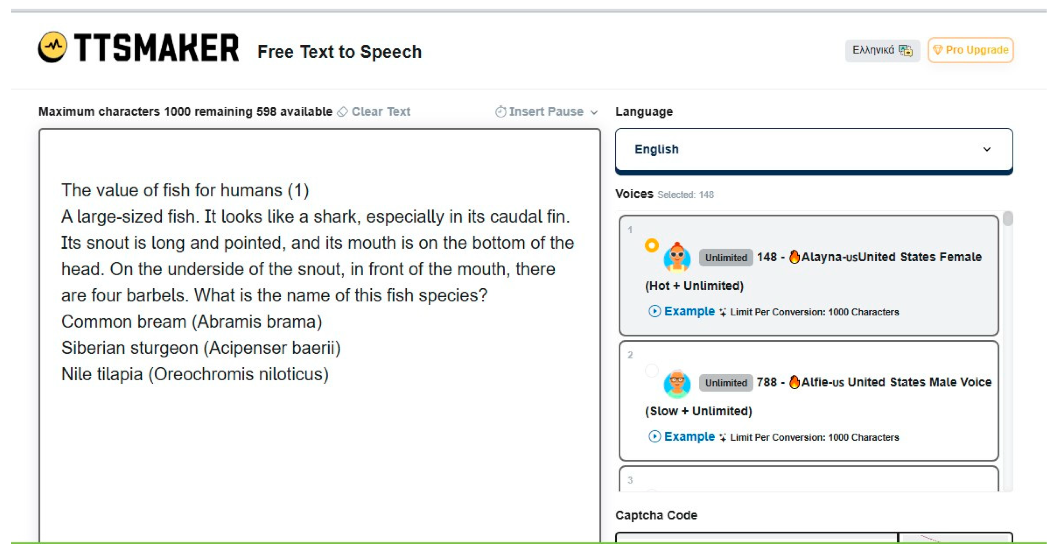Click the Pro Upgrade button
The image size is (1058, 555).
[x=970, y=50]
